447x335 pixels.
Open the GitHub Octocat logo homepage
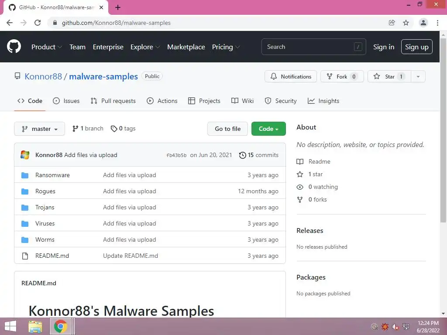tap(14, 47)
